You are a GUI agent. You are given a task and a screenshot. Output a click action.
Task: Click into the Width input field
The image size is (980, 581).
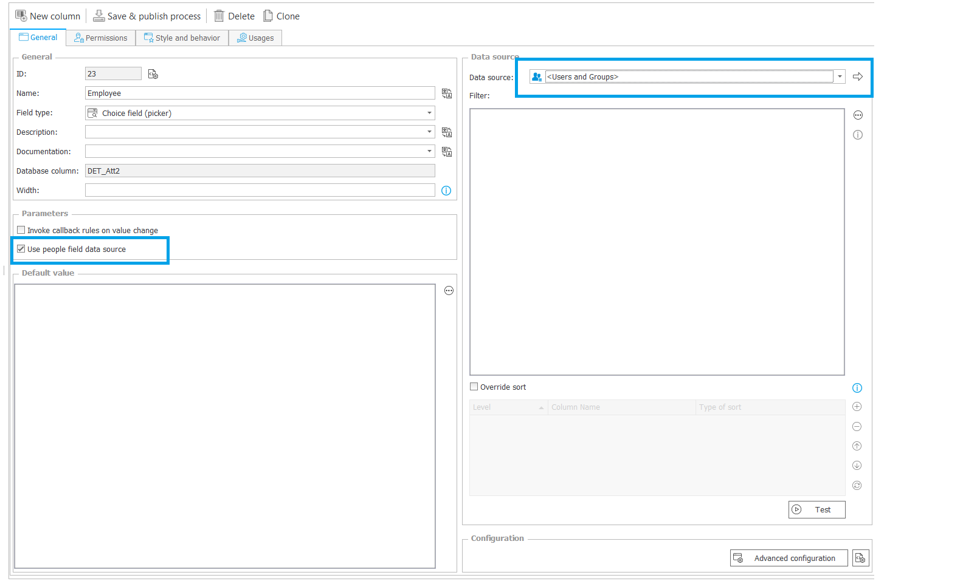[x=260, y=191]
